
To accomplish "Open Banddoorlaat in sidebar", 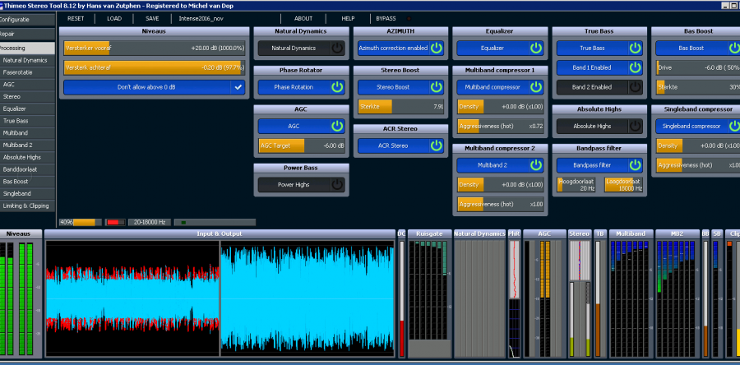I will [x=27, y=169].
